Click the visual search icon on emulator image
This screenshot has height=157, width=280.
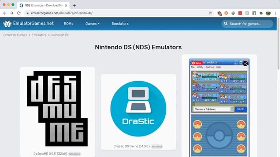[x=245, y=63]
